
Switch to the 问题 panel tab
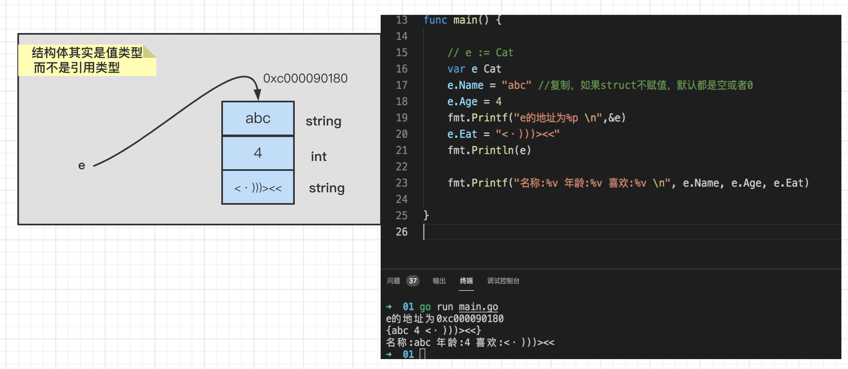[393, 281]
